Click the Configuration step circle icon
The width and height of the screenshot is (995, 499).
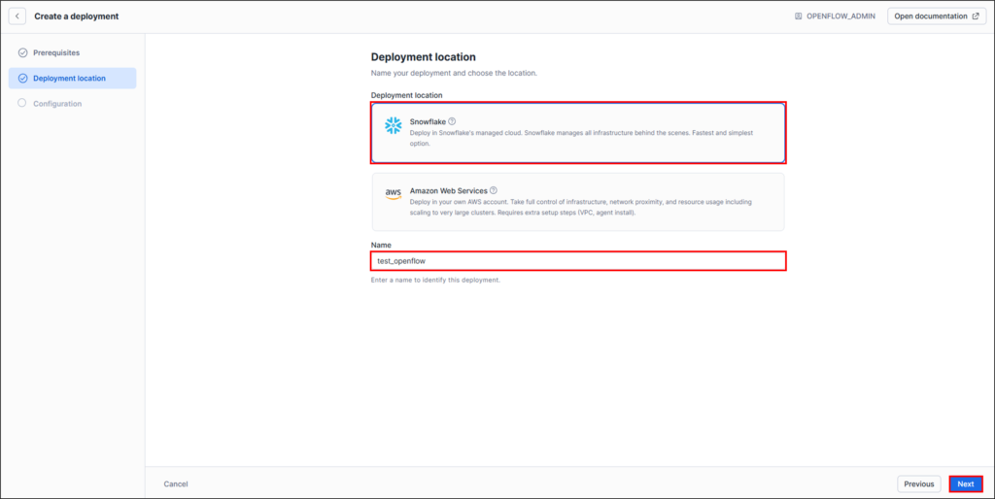tap(22, 103)
